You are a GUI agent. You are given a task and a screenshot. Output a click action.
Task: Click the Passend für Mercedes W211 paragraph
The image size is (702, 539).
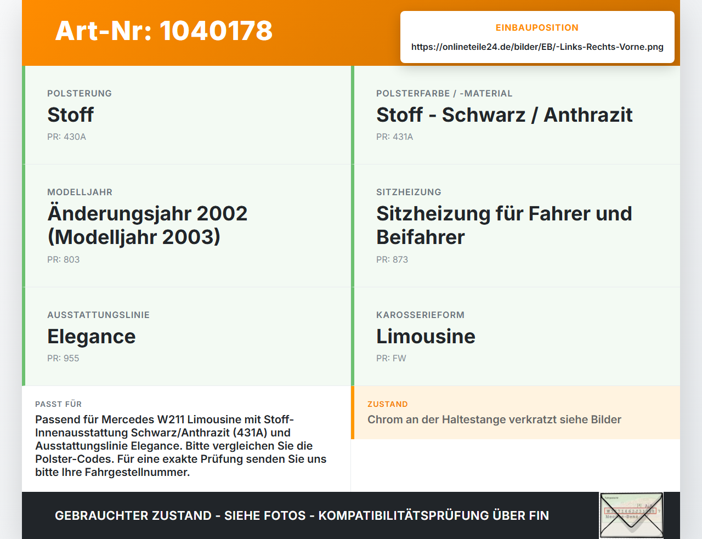click(x=181, y=446)
